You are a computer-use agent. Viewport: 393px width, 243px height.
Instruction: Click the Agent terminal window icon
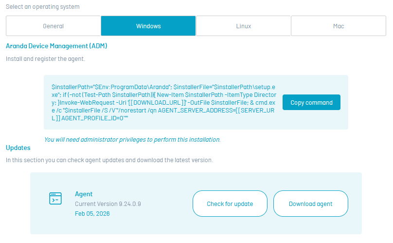click(x=55, y=198)
